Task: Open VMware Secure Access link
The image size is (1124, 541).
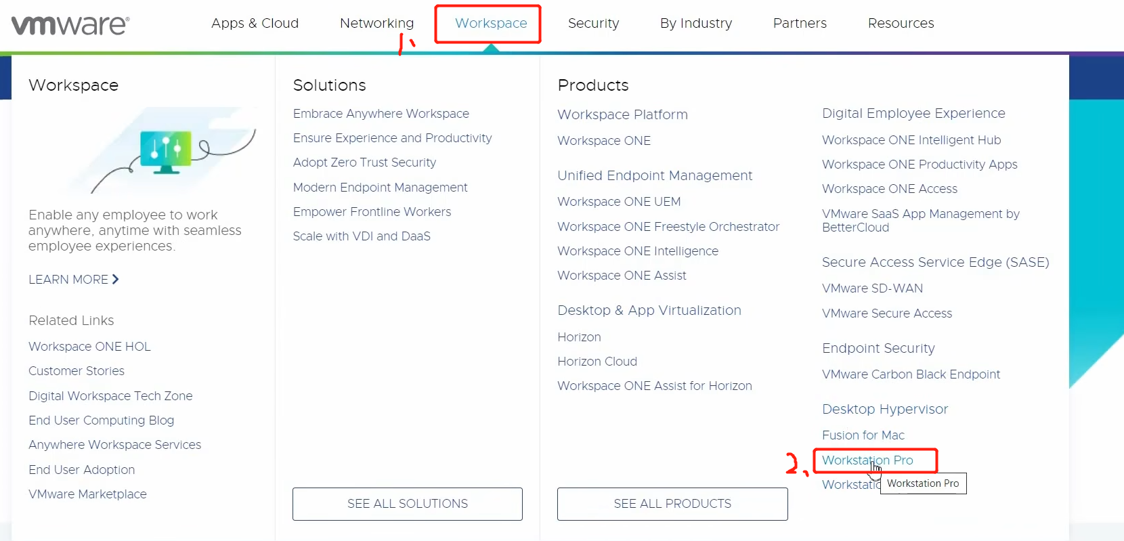Action: point(887,313)
